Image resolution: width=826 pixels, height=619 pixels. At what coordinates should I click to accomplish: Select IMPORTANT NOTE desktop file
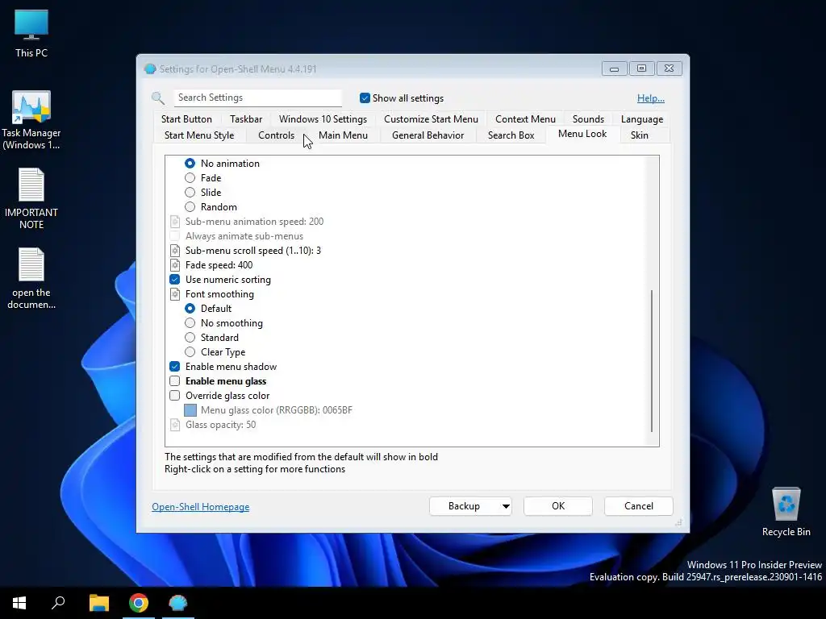[x=31, y=198]
